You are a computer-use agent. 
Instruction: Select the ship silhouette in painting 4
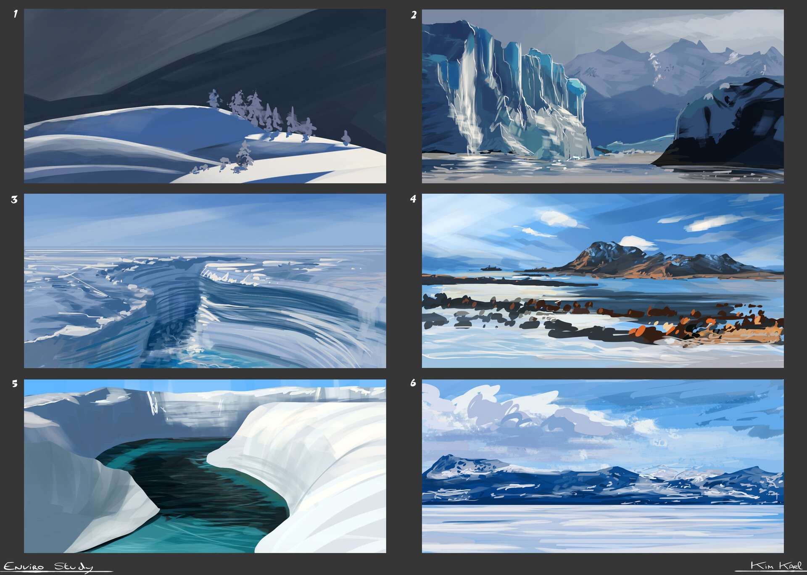(491, 269)
